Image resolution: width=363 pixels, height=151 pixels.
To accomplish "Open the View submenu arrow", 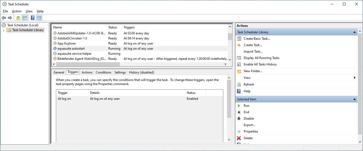I will coord(355,78).
